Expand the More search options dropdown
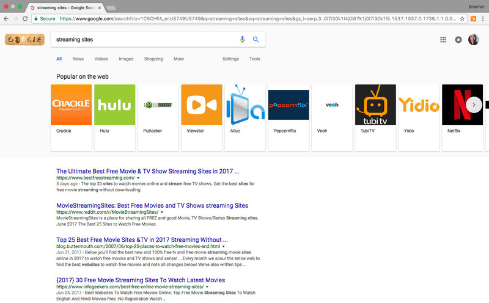489x303 pixels. coord(178,59)
